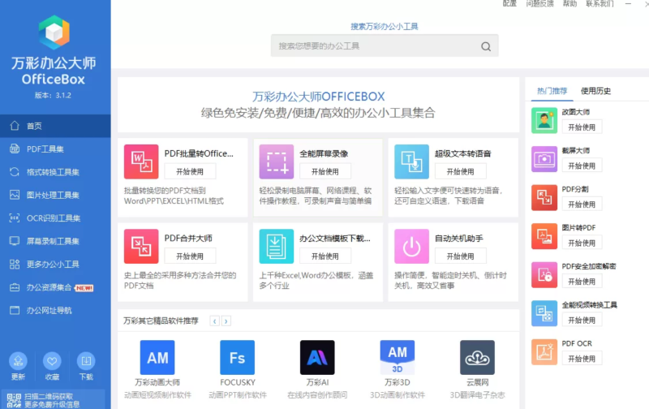The width and height of the screenshot is (649, 409).
Task: Open the PDF批量转Office tool icon
Action: pos(141,161)
